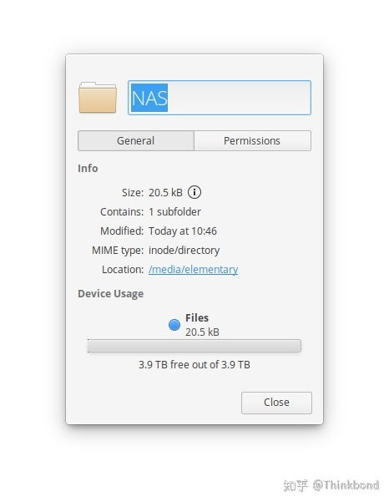Click the NAS folder name field

click(220, 98)
